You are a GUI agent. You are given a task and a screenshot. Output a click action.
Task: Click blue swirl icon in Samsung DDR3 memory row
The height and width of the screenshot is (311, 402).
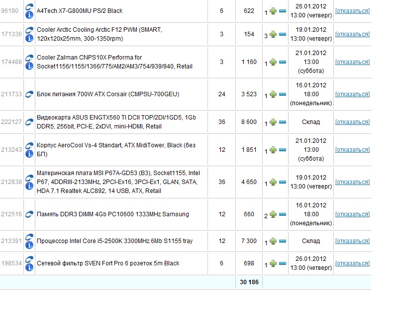click(x=29, y=214)
